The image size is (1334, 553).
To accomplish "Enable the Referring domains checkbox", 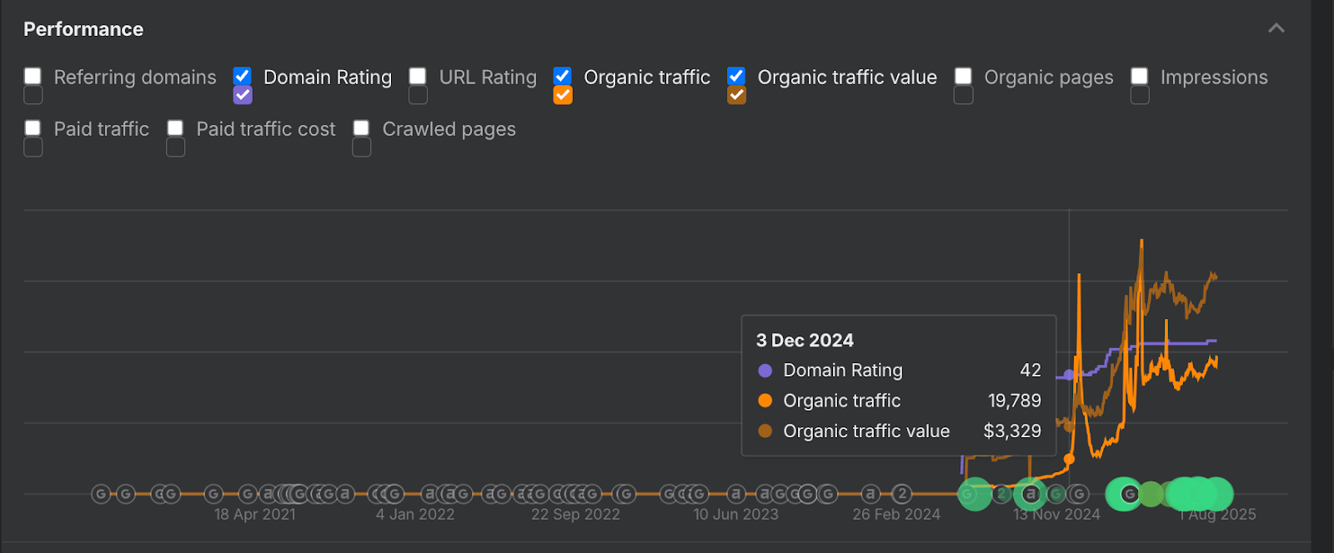I will tap(33, 77).
